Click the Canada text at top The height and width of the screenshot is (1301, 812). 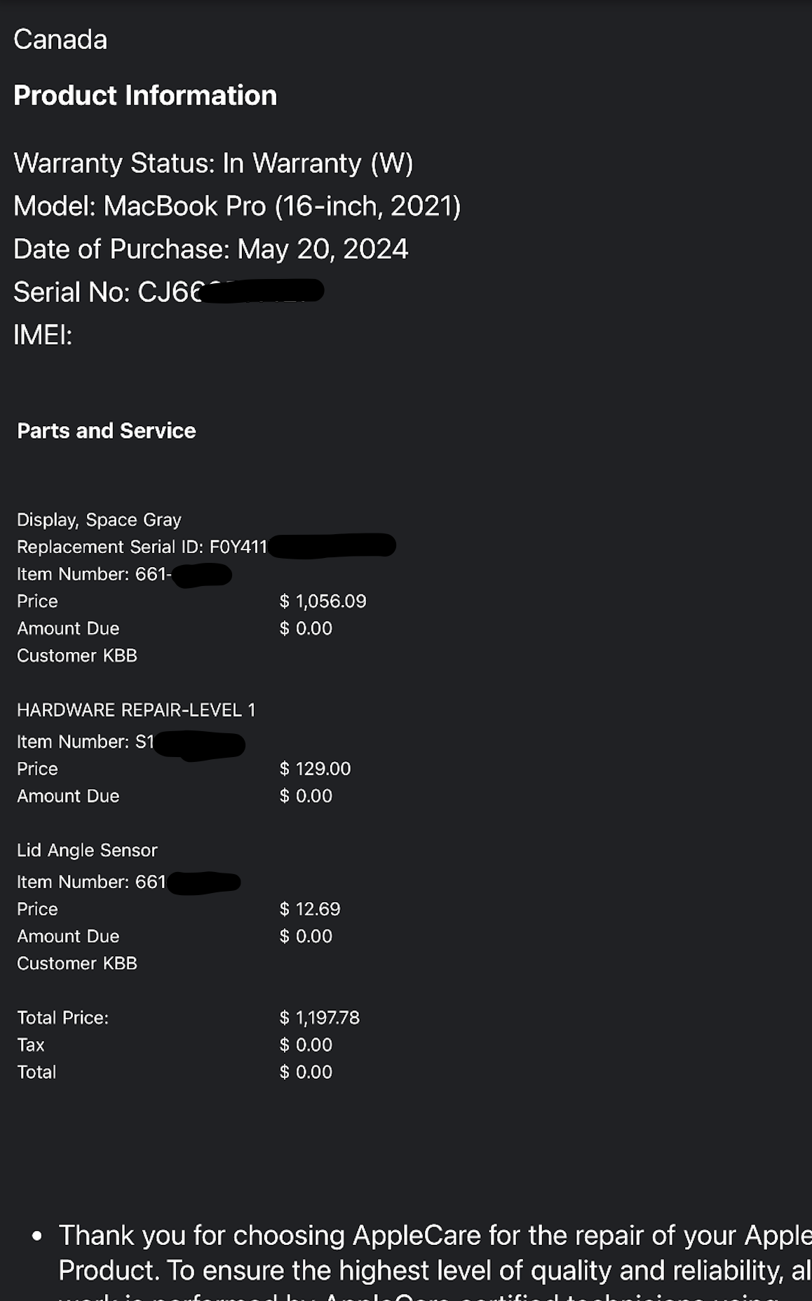point(60,39)
